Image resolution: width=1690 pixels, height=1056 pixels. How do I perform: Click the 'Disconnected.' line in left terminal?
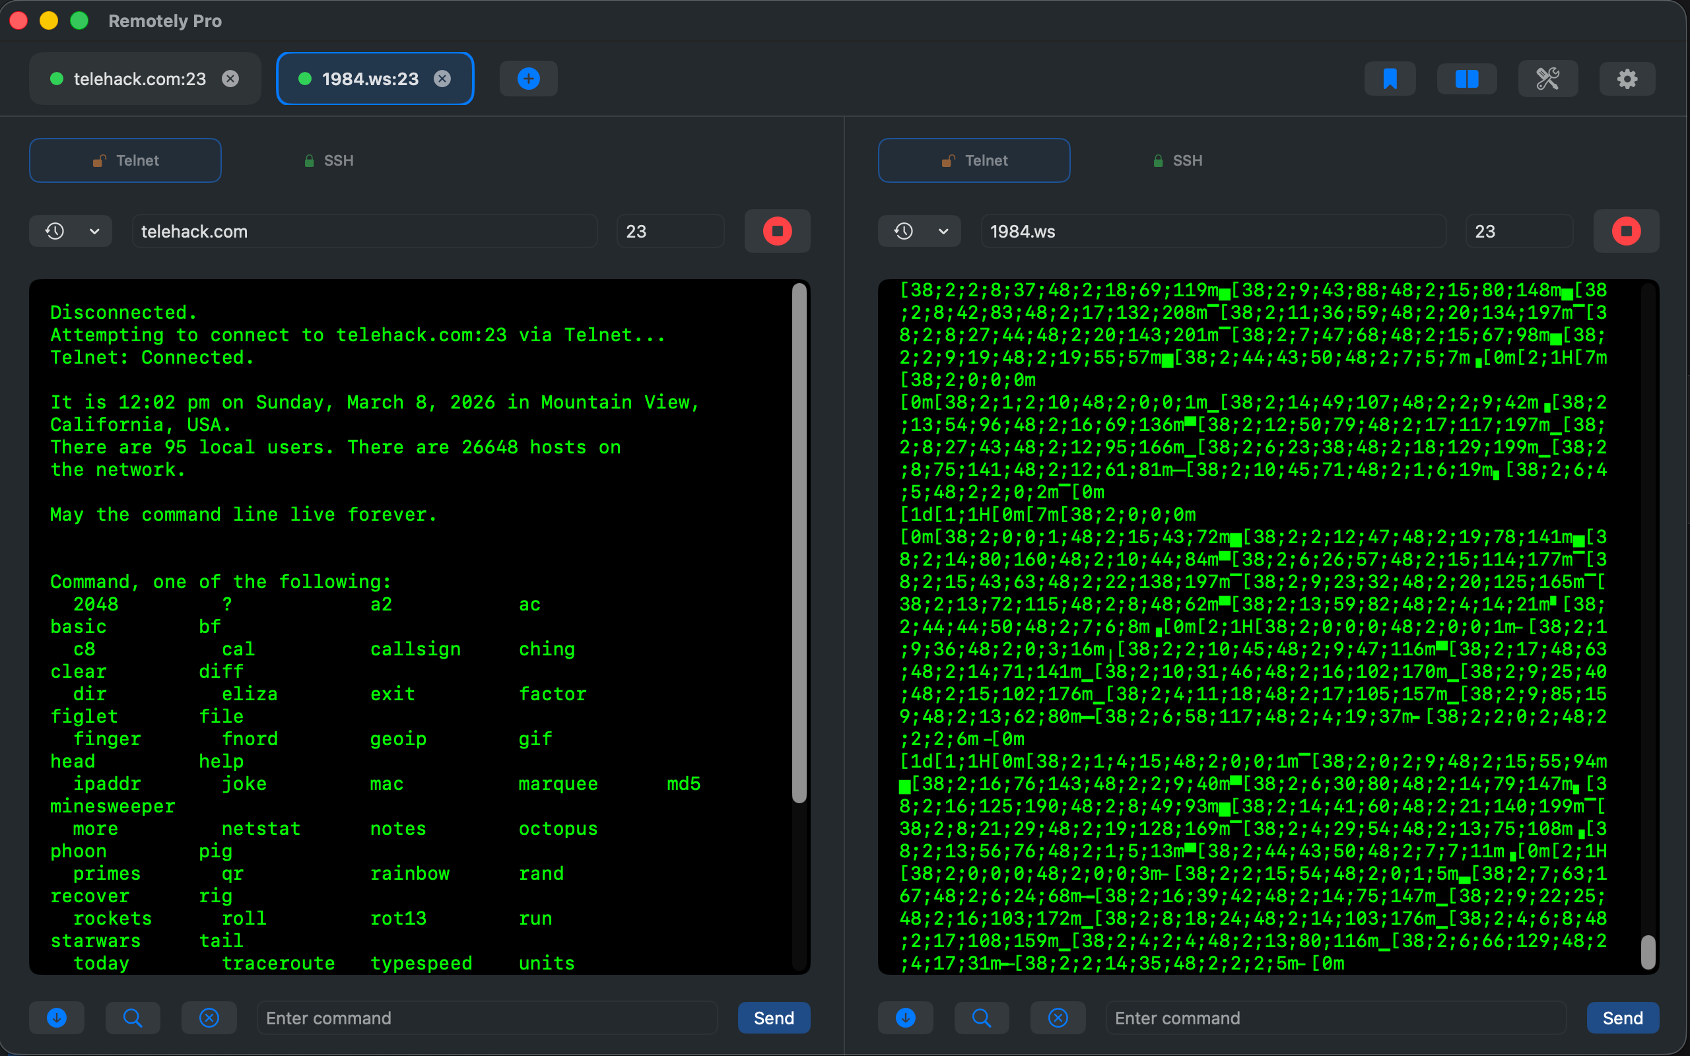[123, 312]
